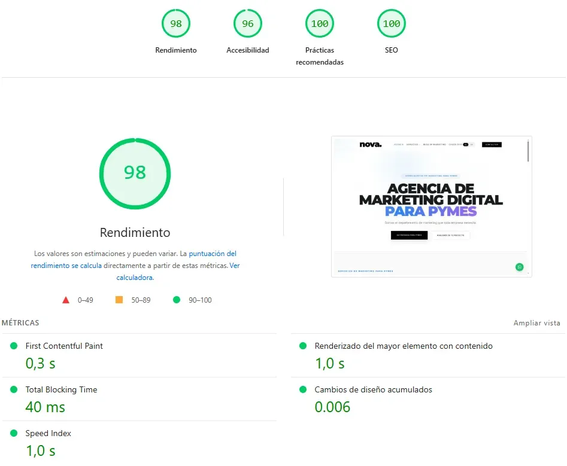Select the large 98 performance score ring
Image resolution: width=567 pixels, height=466 pixels.
click(x=135, y=173)
